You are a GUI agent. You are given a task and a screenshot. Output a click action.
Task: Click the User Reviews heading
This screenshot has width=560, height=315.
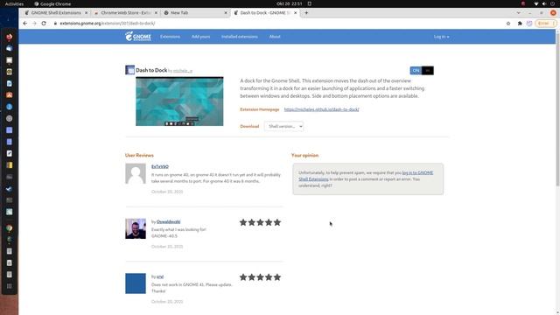[x=139, y=156]
